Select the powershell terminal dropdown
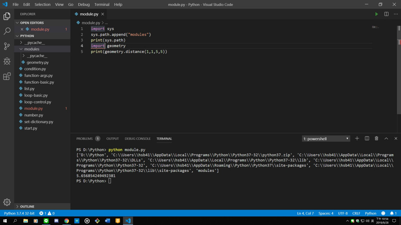The image size is (401, 225). pyautogui.click(x=326, y=139)
